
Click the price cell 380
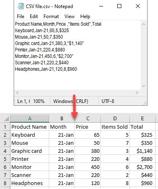point(88,151)
